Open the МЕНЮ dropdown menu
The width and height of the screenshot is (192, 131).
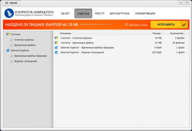point(11,3)
